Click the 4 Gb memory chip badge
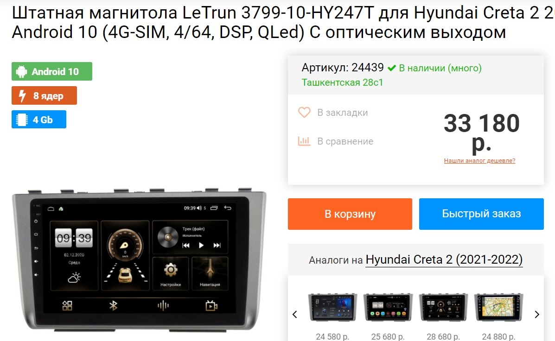 [x=39, y=120]
